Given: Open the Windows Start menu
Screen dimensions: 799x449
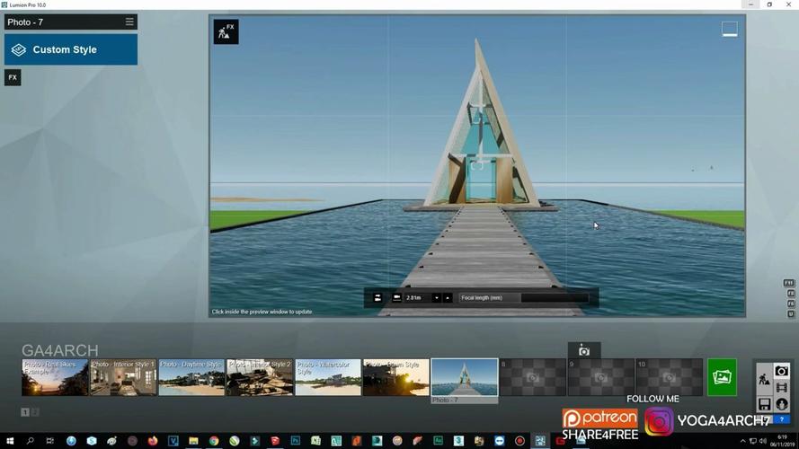Looking at the screenshot, I should (10, 441).
